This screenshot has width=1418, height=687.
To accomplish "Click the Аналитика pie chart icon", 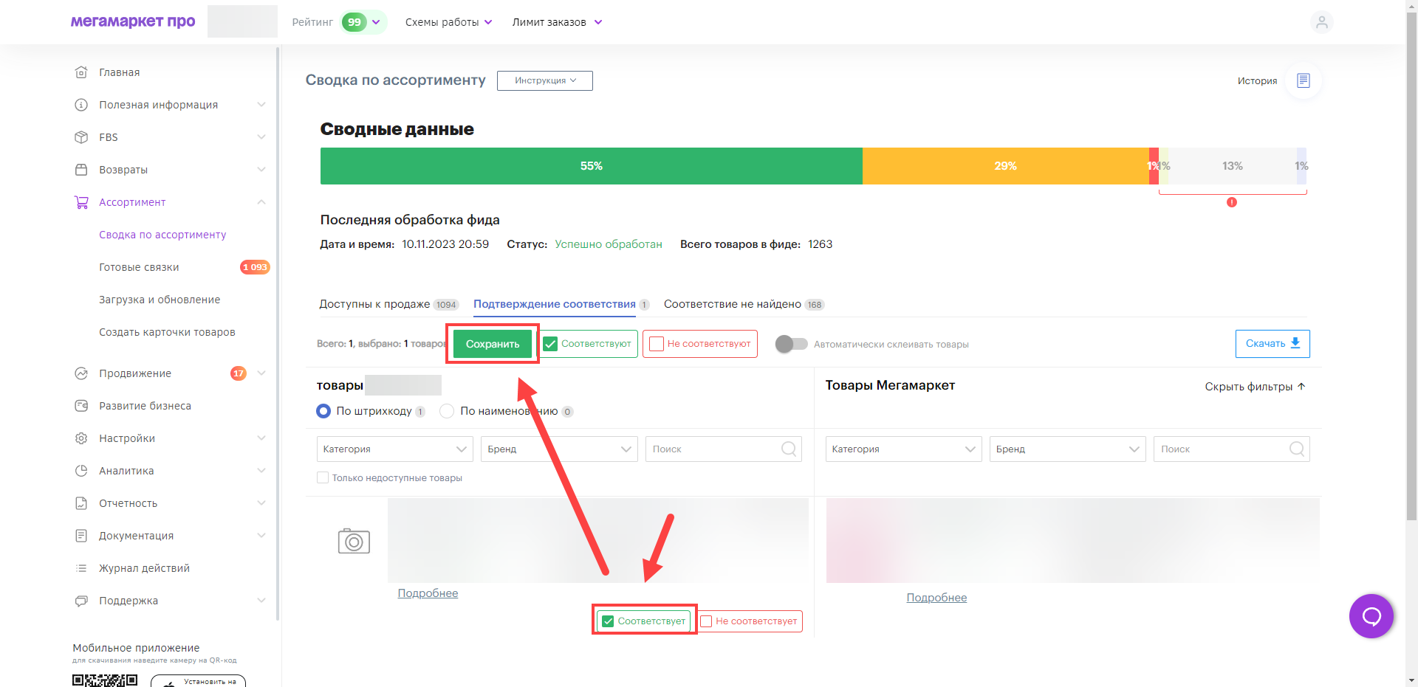I will coord(81,471).
